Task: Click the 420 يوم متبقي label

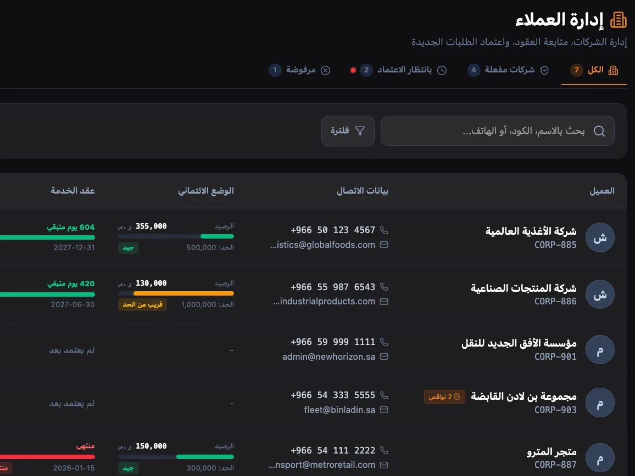Action: tap(71, 284)
